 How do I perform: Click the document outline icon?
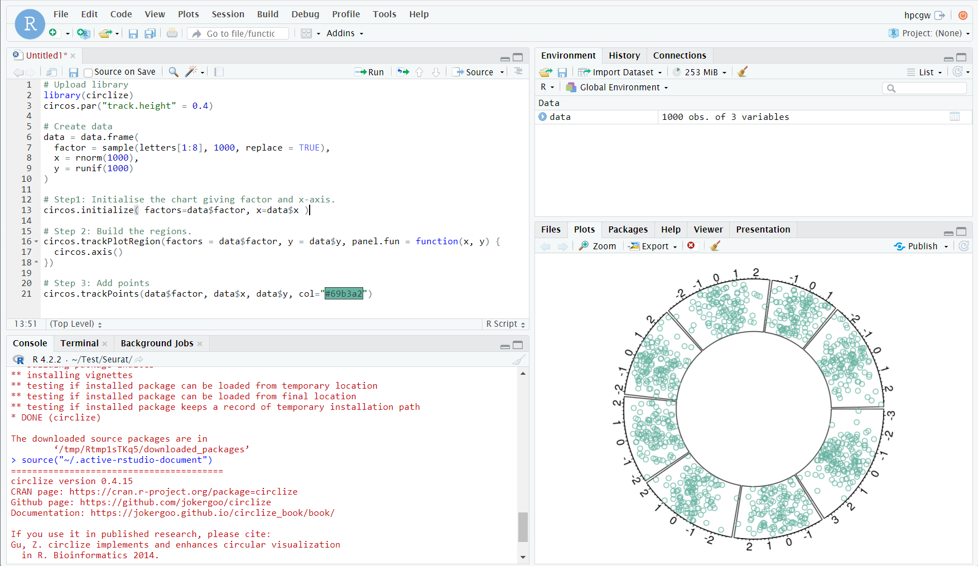(518, 71)
